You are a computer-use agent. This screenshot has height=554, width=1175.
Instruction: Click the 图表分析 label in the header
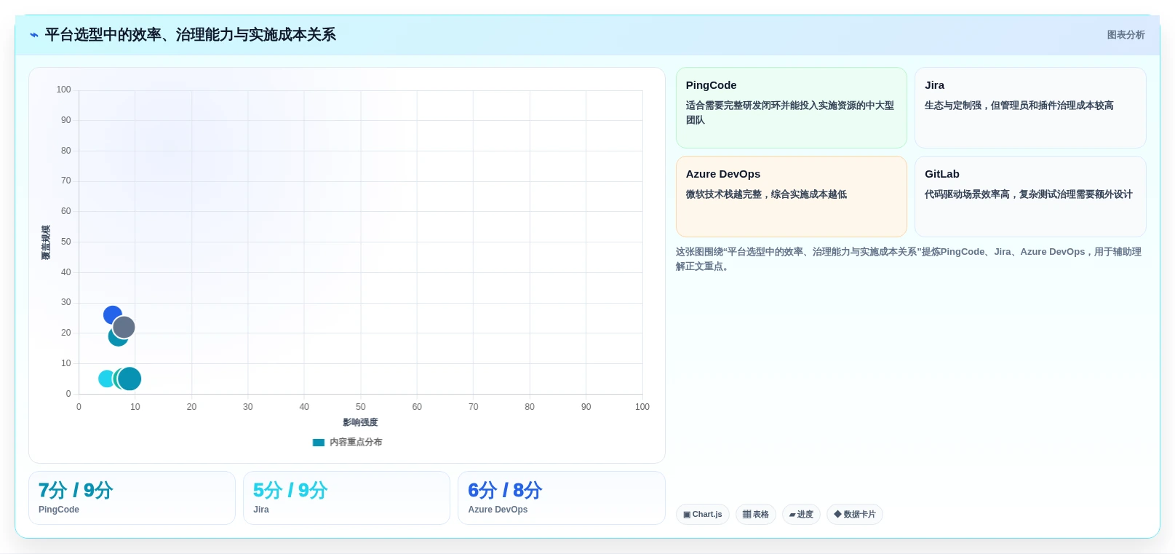click(x=1126, y=35)
